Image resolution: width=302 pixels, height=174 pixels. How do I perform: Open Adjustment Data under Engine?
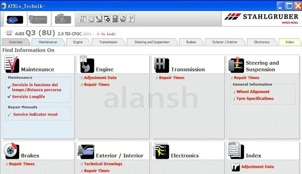(x=100, y=78)
